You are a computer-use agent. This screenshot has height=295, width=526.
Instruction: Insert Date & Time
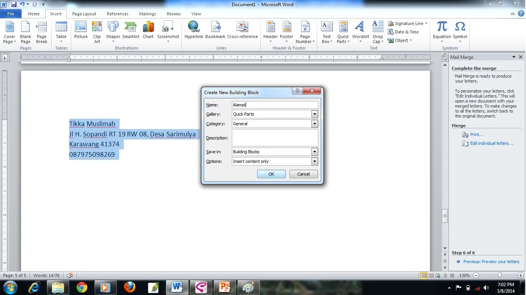coord(403,32)
